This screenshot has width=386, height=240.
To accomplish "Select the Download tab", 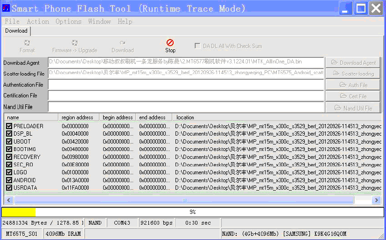I will pos(16,31).
